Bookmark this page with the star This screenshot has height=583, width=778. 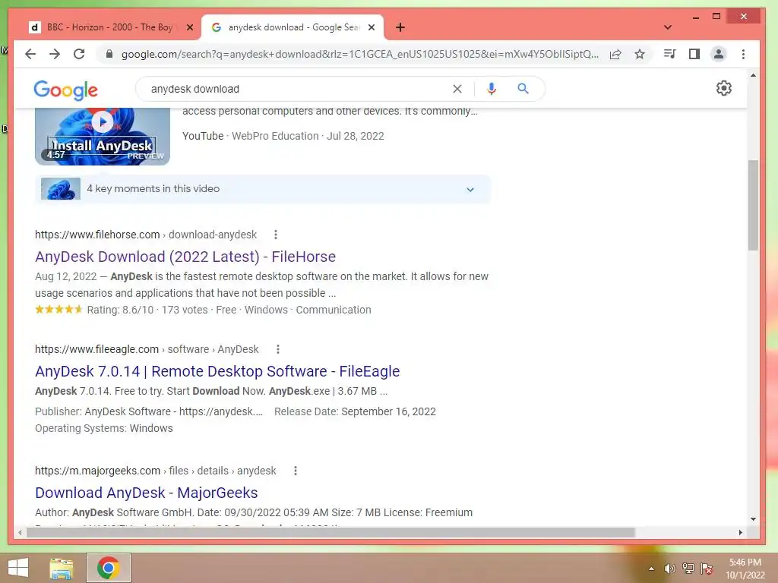(640, 54)
